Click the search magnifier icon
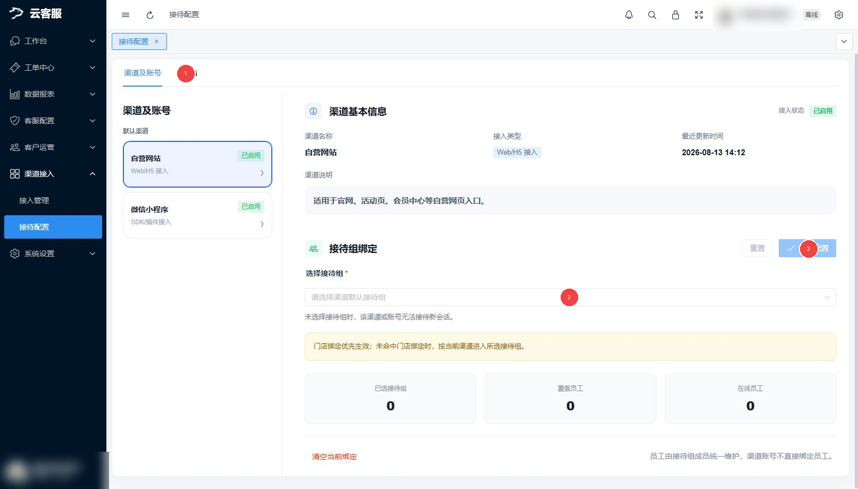Screen dimensions: 858x489 (652, 15)
